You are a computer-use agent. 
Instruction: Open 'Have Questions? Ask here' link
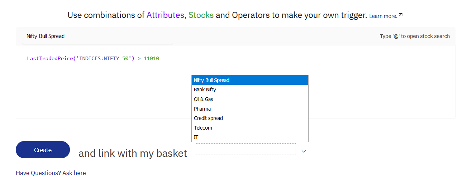[x=51, y=173]
